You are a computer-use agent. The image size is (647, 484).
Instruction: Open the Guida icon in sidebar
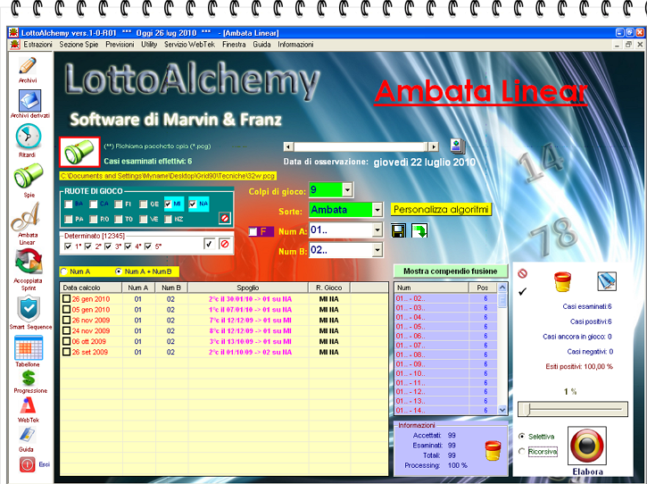(27, 435)
